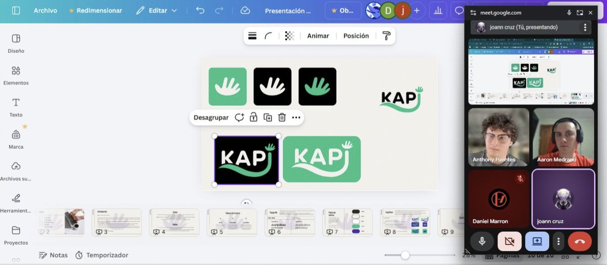Open the Notas panel
The height and width of the screenshot is (265, 607).
(x=53, y=255)
